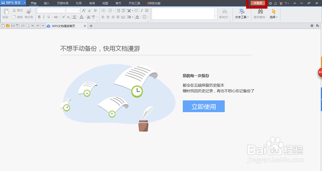322x171 pixels.
Task: Click the font color A icon
Action: (x=82, y=17)
